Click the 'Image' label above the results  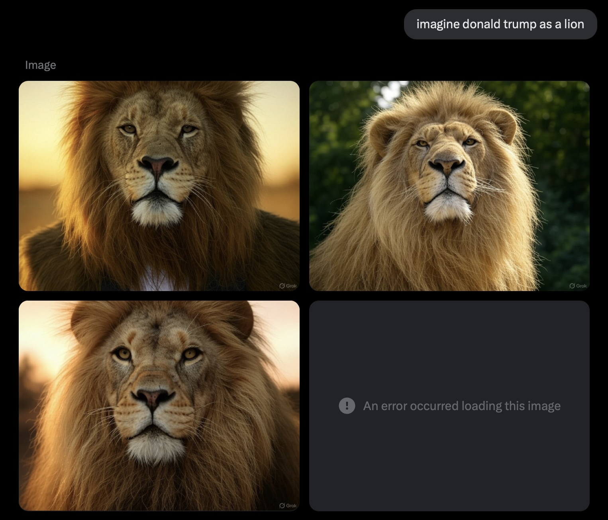(x=41, y=65)
